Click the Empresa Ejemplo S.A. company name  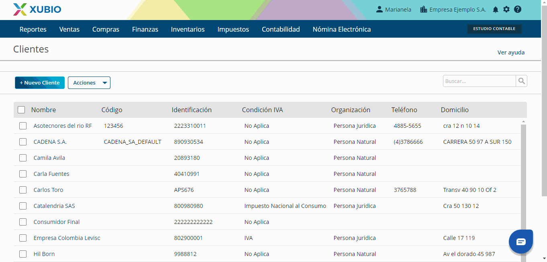click(x=458, y=10)
